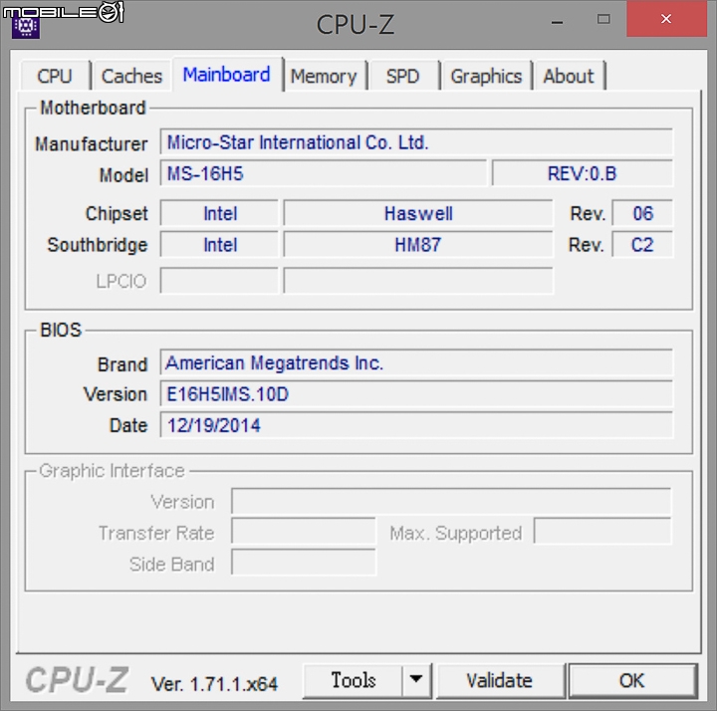The image size is (717, 711).
Task: Click the Validate button
Action: 500,680
